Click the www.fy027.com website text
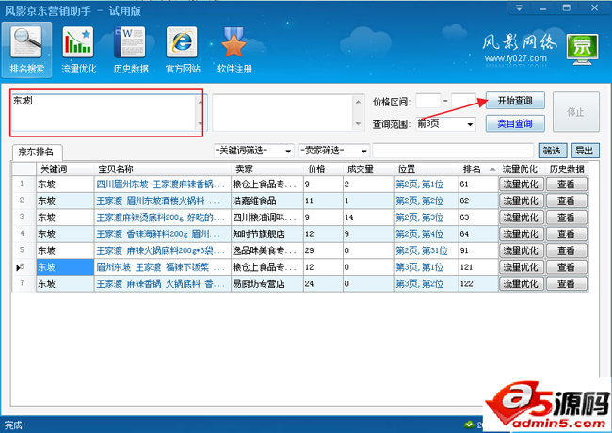612x433 pixels. click(x=516, y=58)
